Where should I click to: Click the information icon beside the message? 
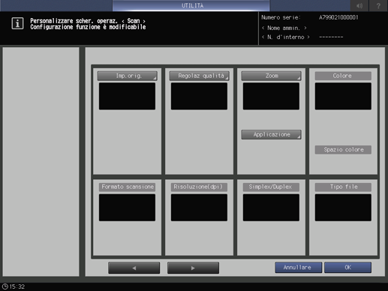(x=17, y=23)
